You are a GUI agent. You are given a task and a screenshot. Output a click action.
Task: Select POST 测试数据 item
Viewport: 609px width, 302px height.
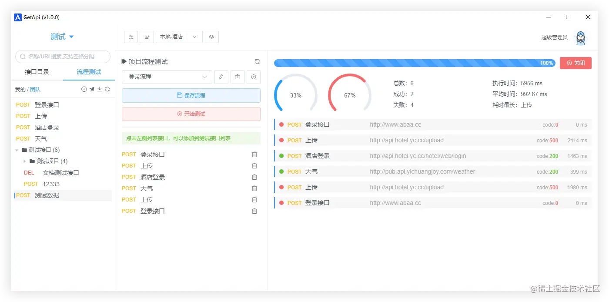click(x=63, y=195)
